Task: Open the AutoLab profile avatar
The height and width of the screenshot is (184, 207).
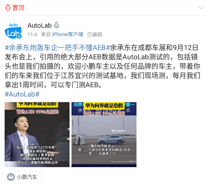Action: click(x=13, y=30)
